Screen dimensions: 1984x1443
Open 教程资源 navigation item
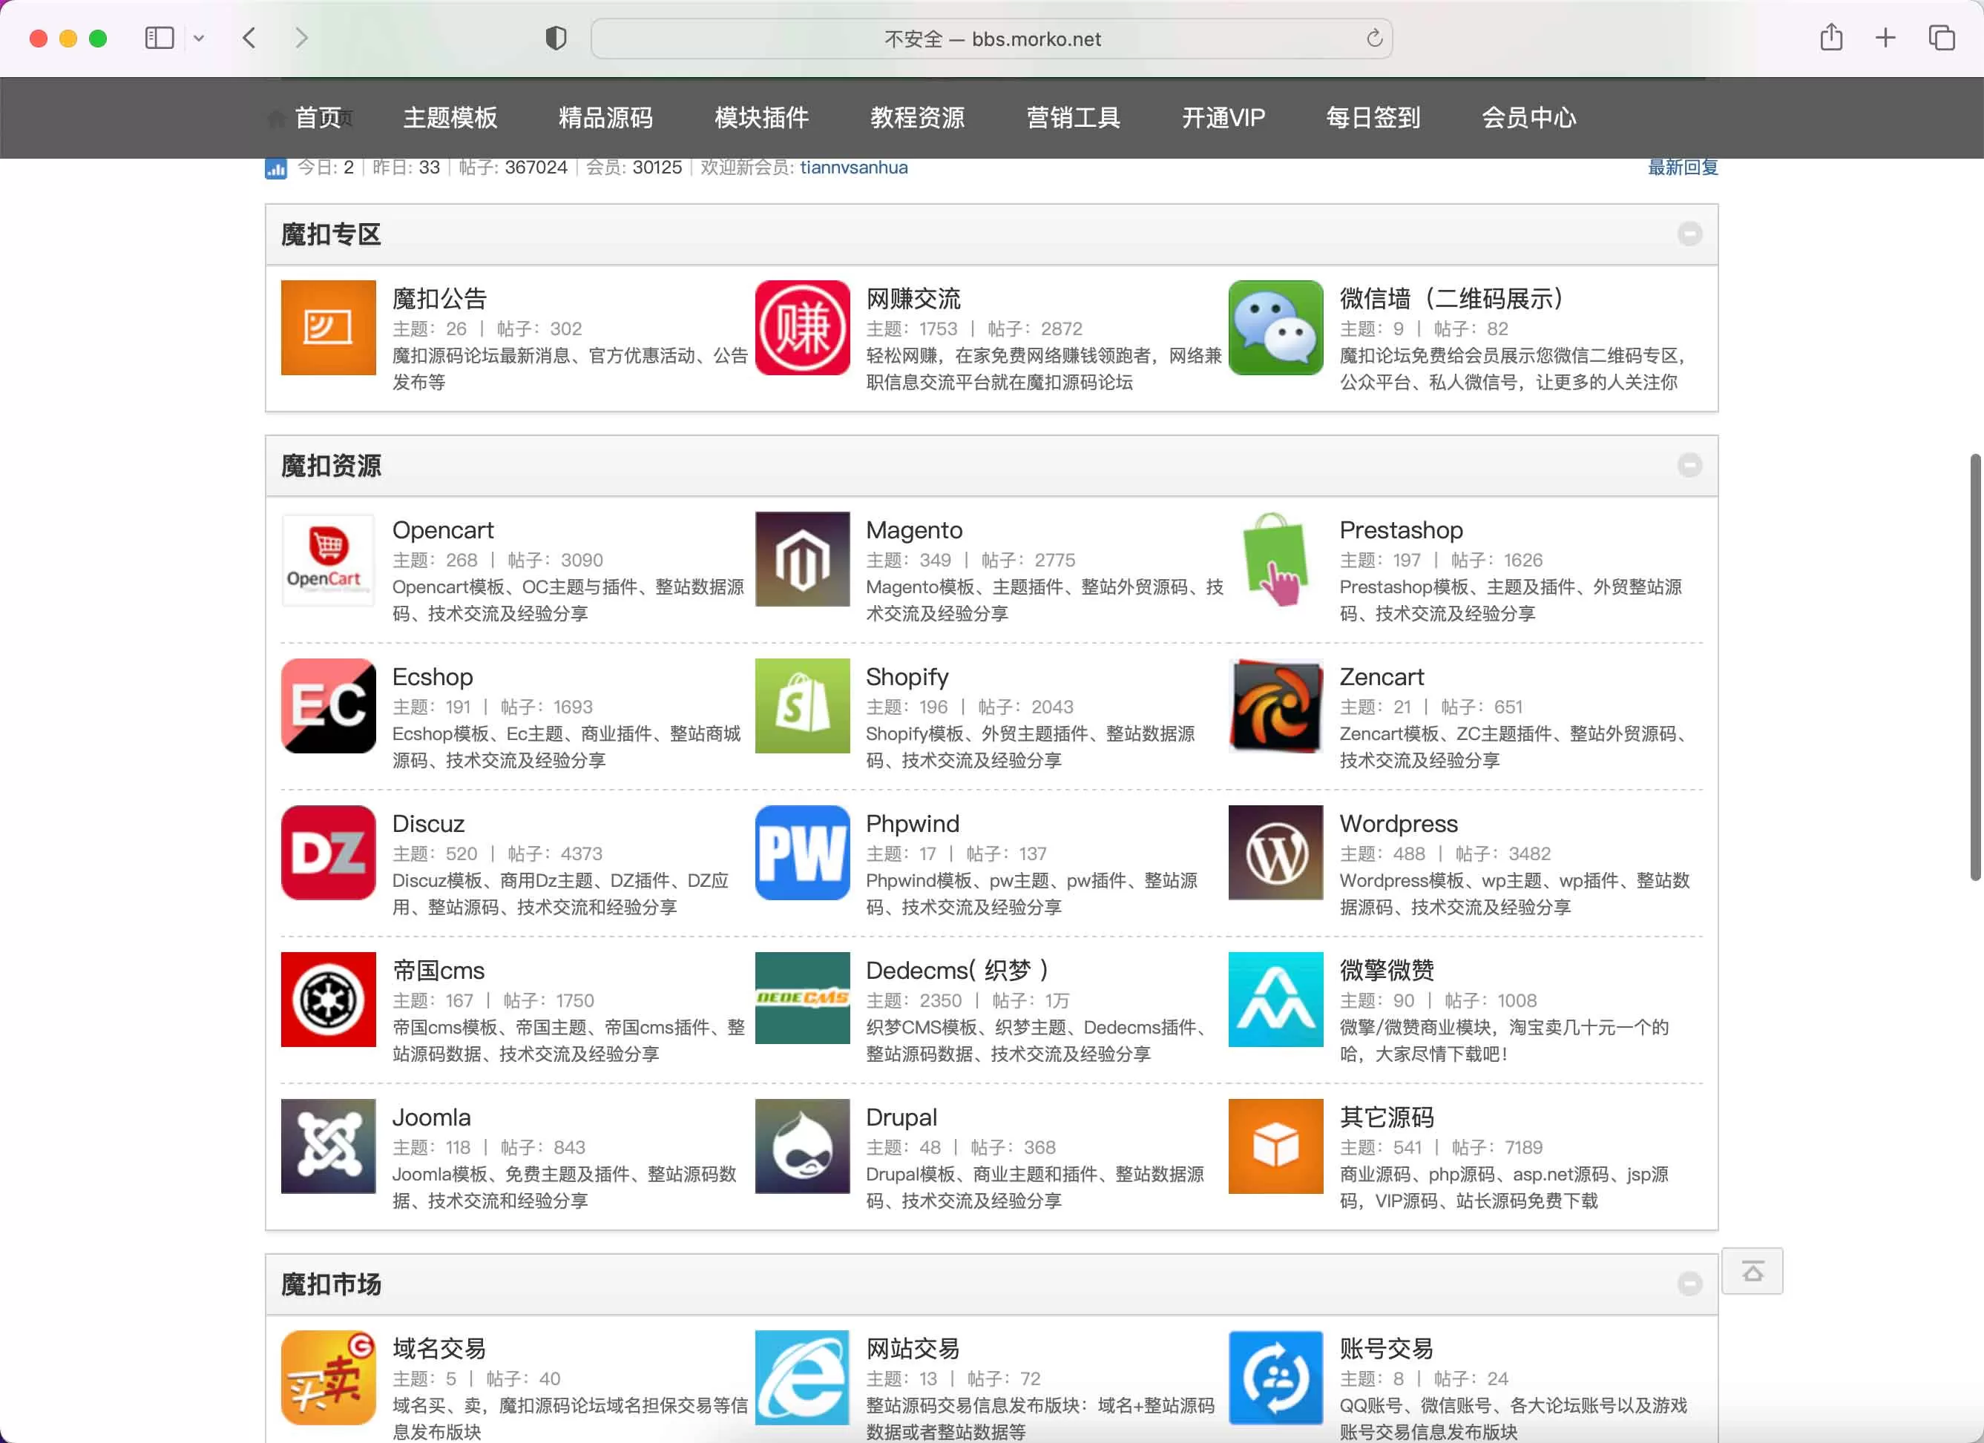pos(917,117)
